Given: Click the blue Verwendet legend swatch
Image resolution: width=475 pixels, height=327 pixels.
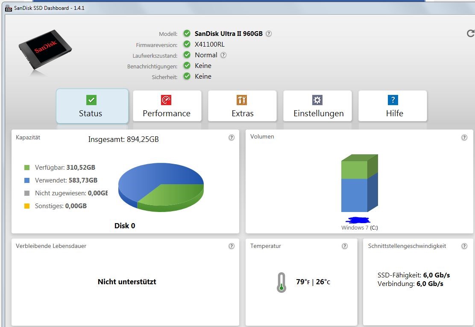Looking at the screenshot, I should coord(27,180).
